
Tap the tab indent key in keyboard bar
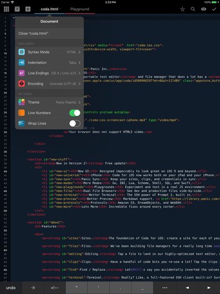pyautogui.click(x=33, y=288)
